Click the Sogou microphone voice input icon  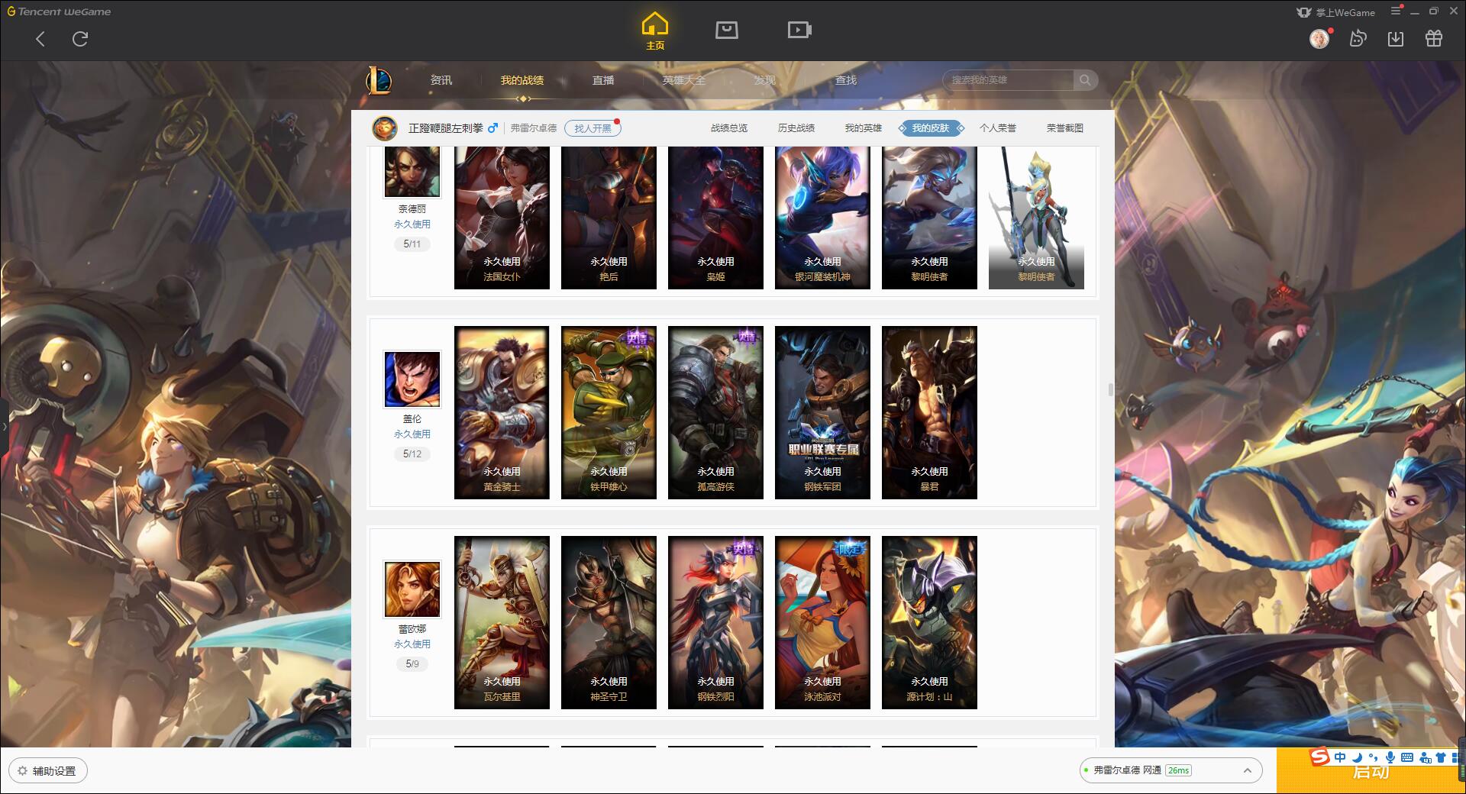1390,757
